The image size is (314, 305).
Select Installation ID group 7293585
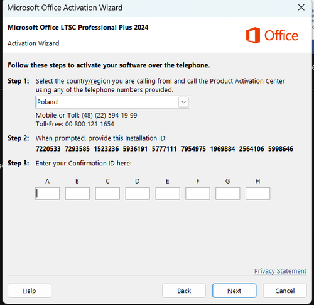pos(77,149)
